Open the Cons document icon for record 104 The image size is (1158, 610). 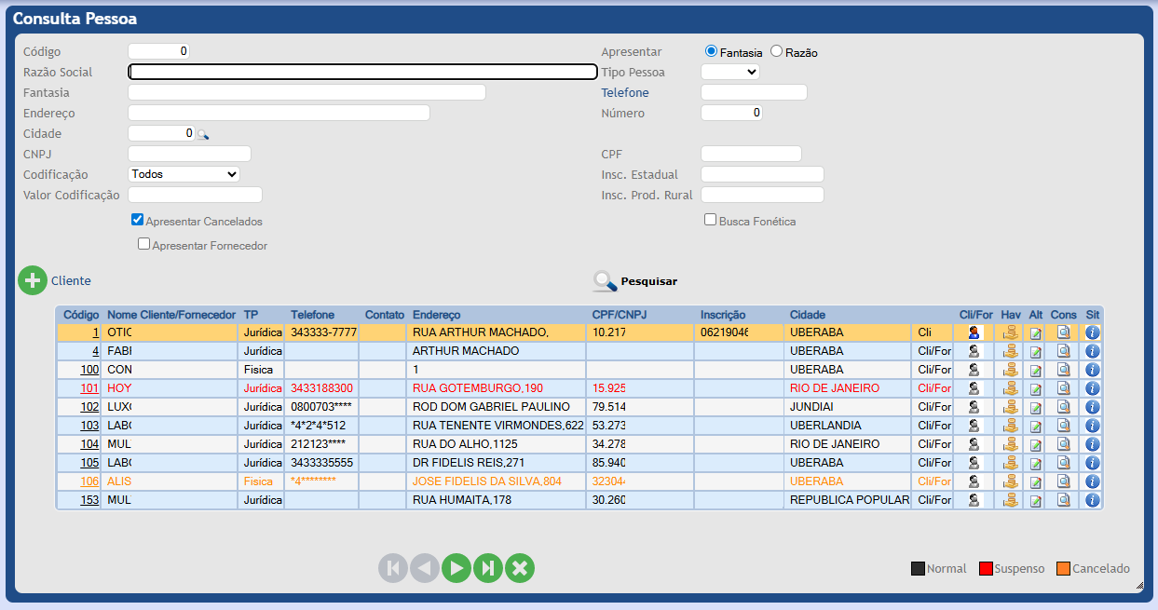[1063, 443]
